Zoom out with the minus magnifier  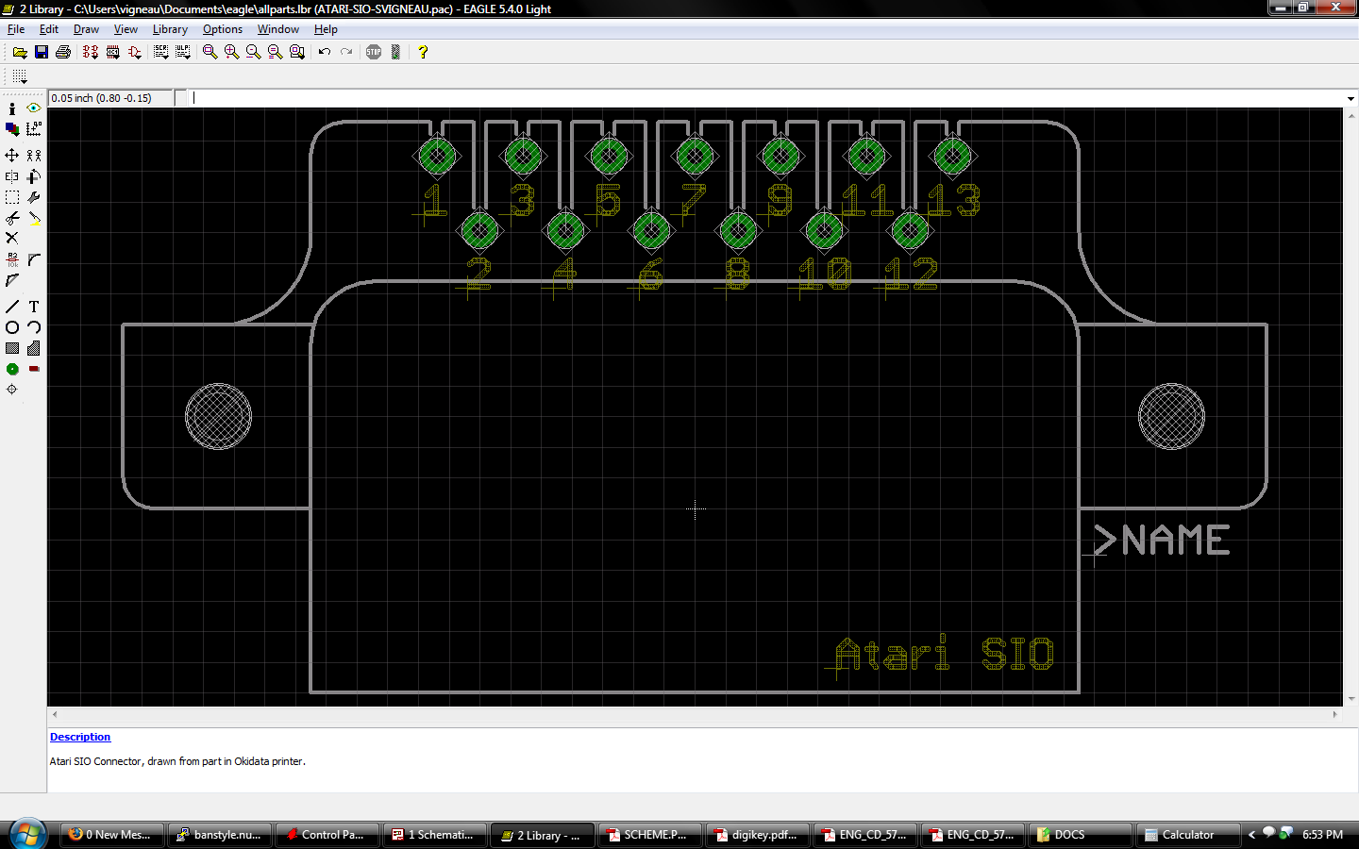point(253,52)
